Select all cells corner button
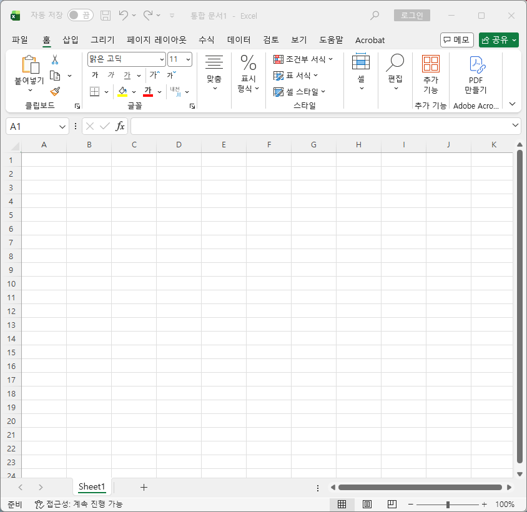 [14, 146]
